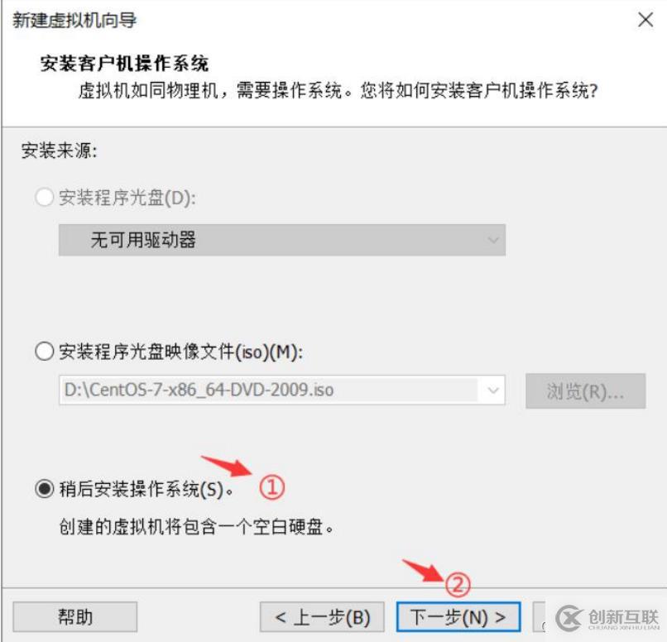Click the partially hidden cancel button
The width and height of the screenshot is (667, 642).
pyautogui.click(x=539, y=616)
